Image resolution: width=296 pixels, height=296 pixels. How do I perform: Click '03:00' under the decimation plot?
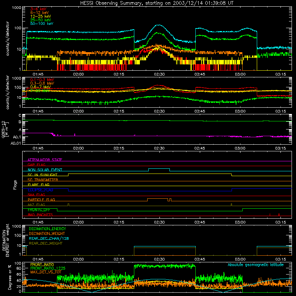[240, 259]
